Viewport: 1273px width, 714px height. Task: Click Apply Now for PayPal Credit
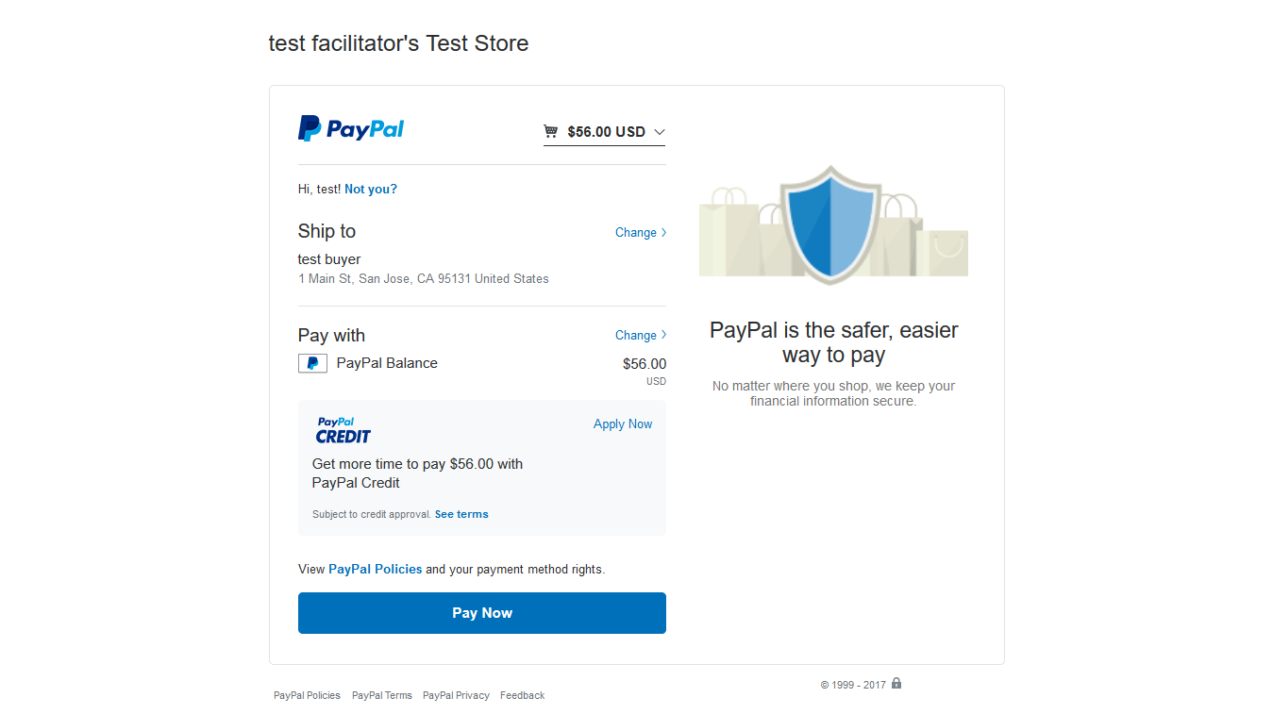[622, 423]
